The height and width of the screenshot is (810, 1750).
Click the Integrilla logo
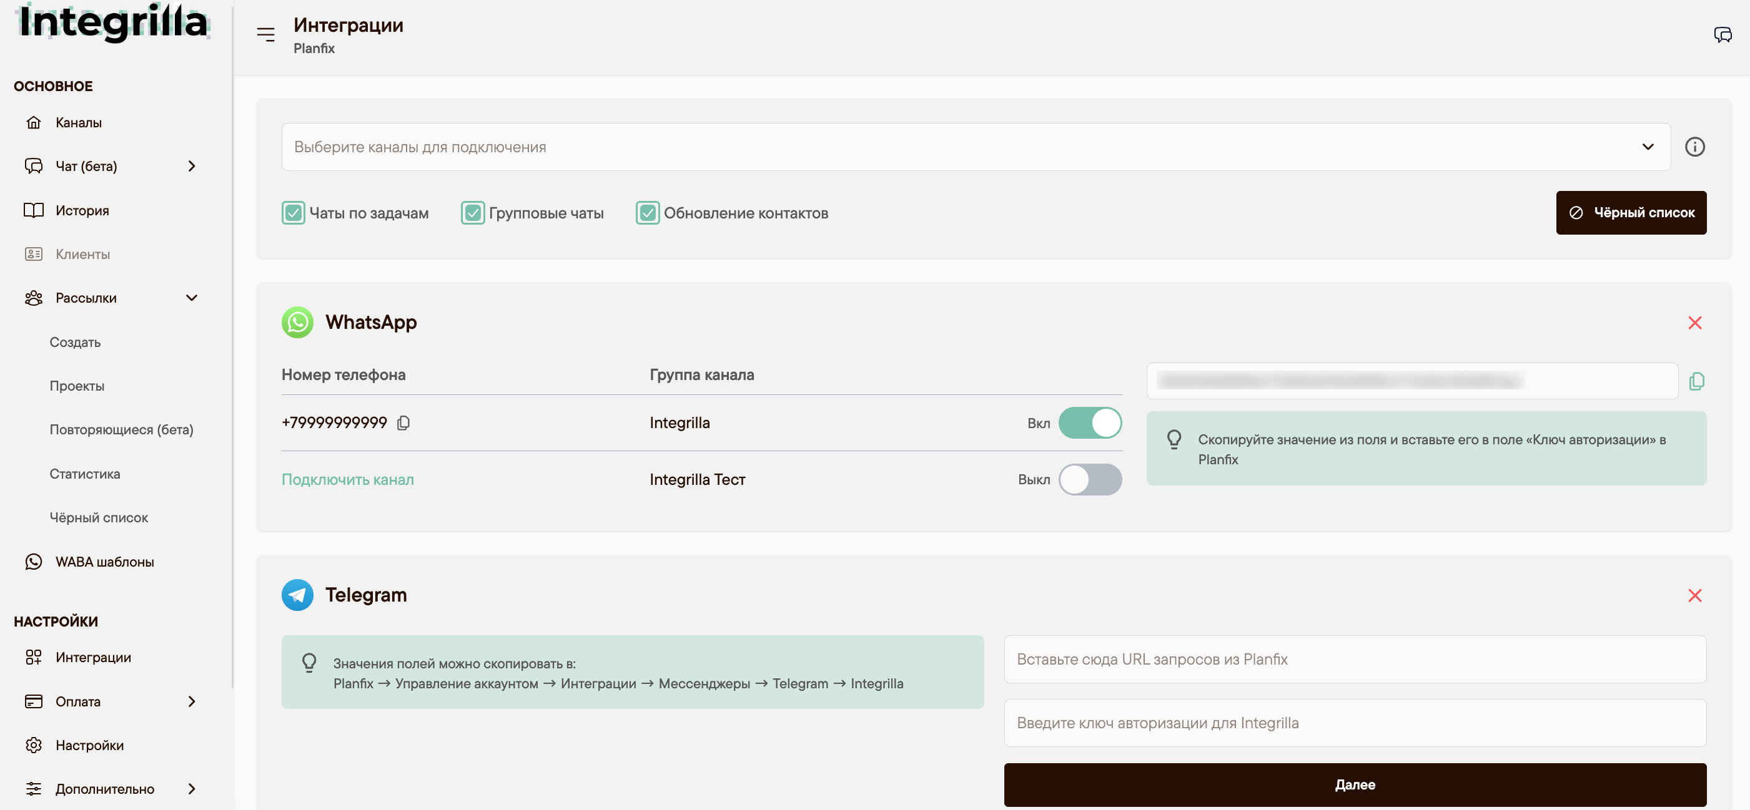pyautogui.click(x=113, y=22)
